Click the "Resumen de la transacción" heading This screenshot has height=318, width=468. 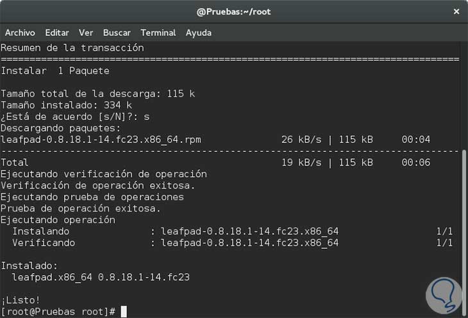72,48
